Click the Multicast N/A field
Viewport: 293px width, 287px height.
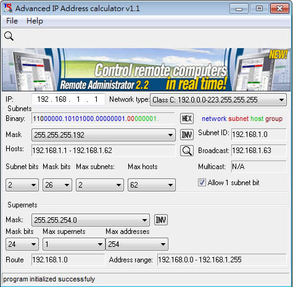point(259,167)
